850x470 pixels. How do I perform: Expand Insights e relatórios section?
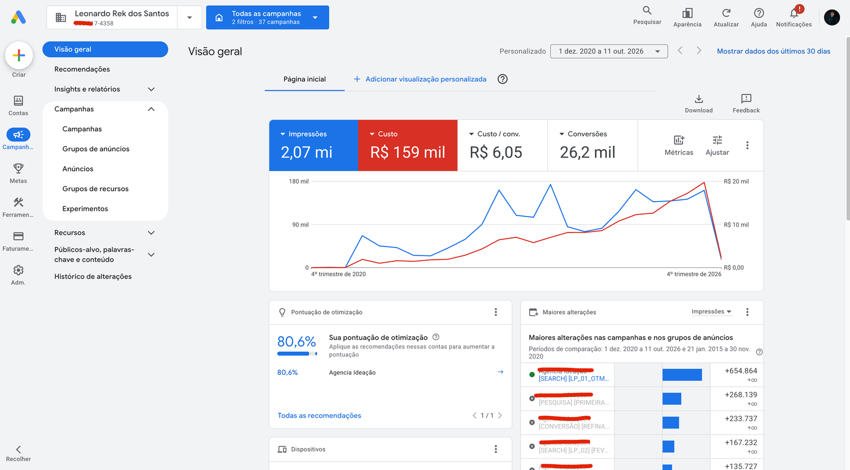pyautogui.click(x=151, y=89)
